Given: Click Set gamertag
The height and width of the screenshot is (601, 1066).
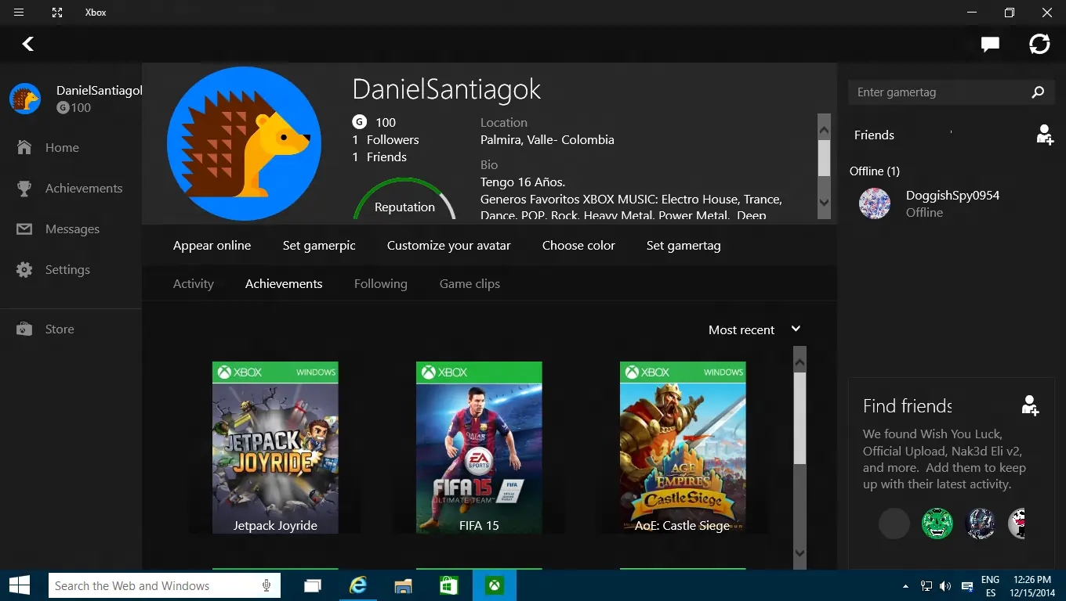Looking at the screenshot, I should pyautogui.click(x=683, y=245).
